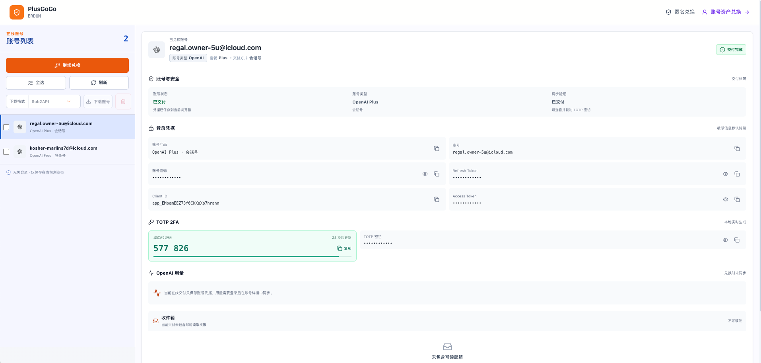Click the online account count 2
Screen dimensions: 761x363
pyautogui.click(x=126, y=39)
